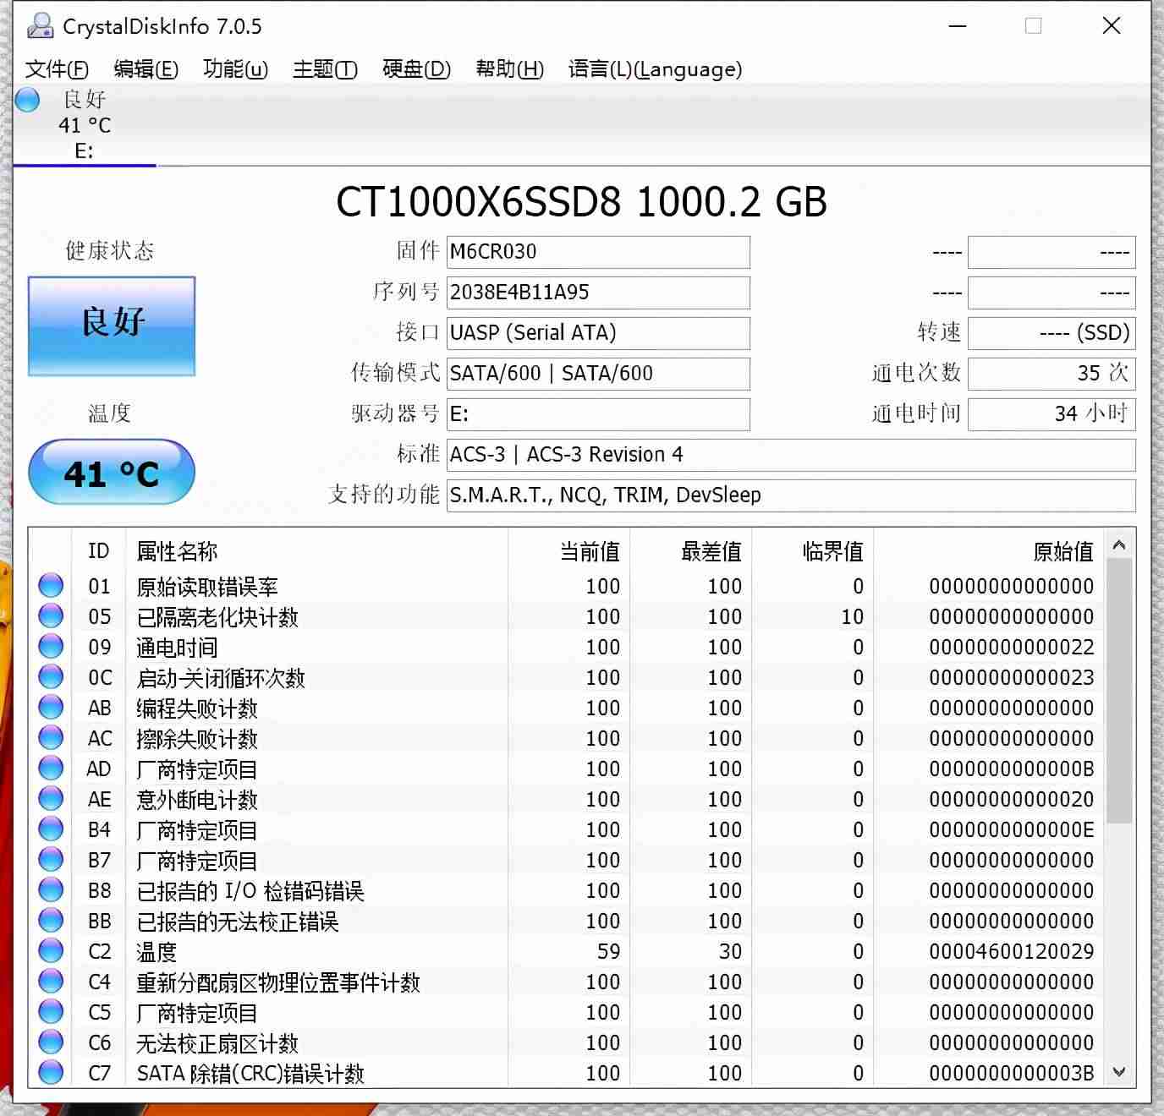Click the interface field UASP (Serial ATA)
The image size is (1164, 1116).
(x=598, y=333)
